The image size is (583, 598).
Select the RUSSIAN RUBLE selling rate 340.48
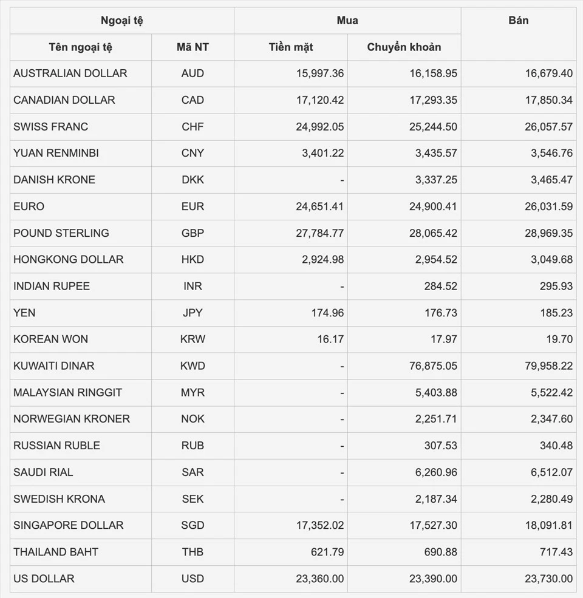coord(556,446)
